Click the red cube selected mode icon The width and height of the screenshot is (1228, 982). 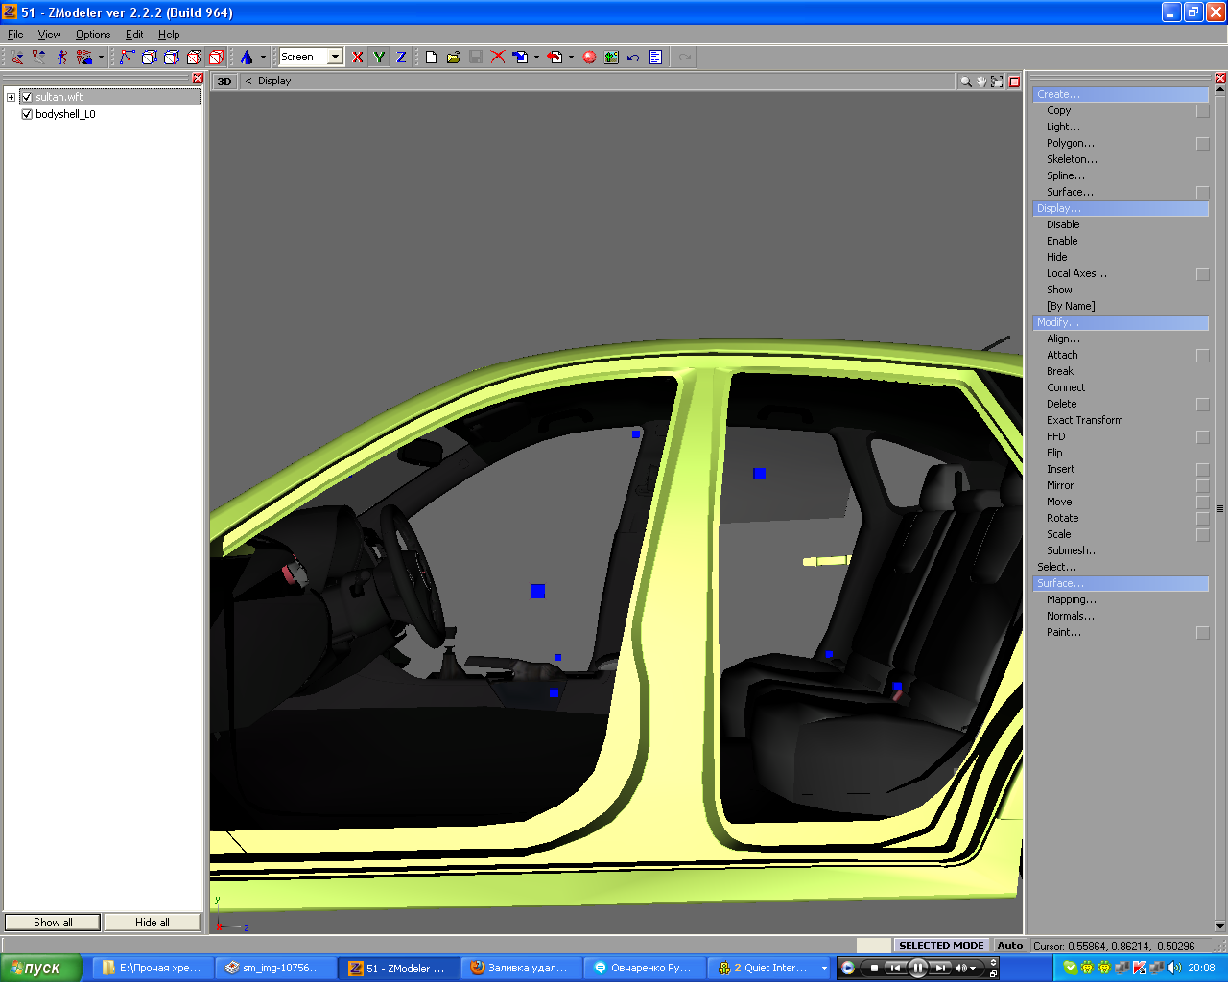pos(217,58)
